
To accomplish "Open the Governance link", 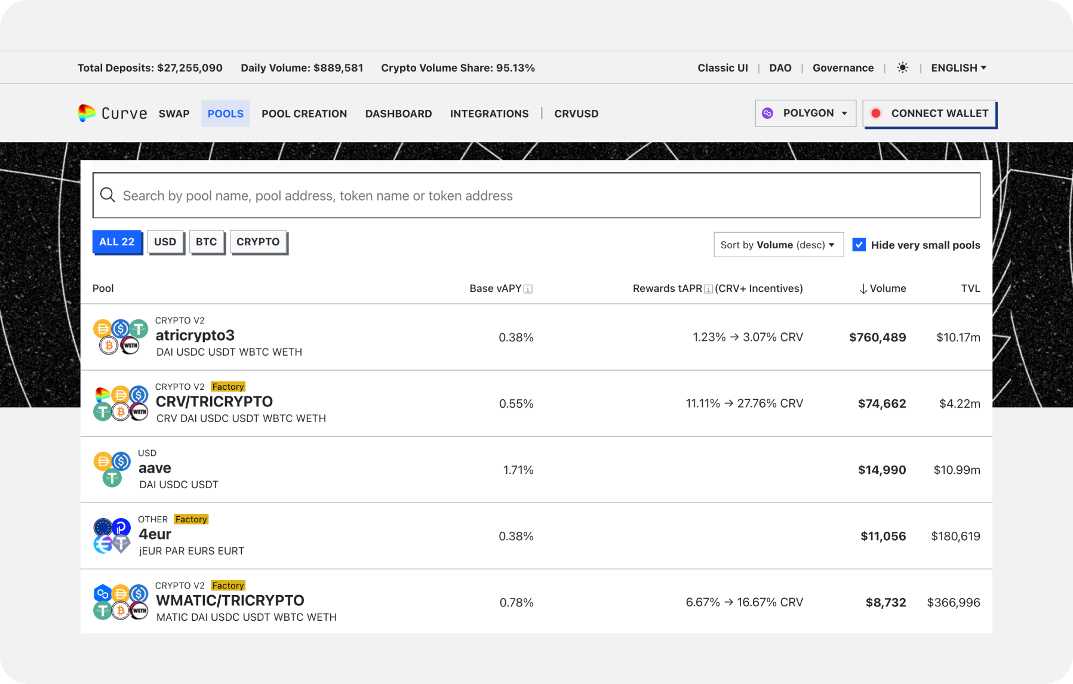I will [x=843, y=67].
